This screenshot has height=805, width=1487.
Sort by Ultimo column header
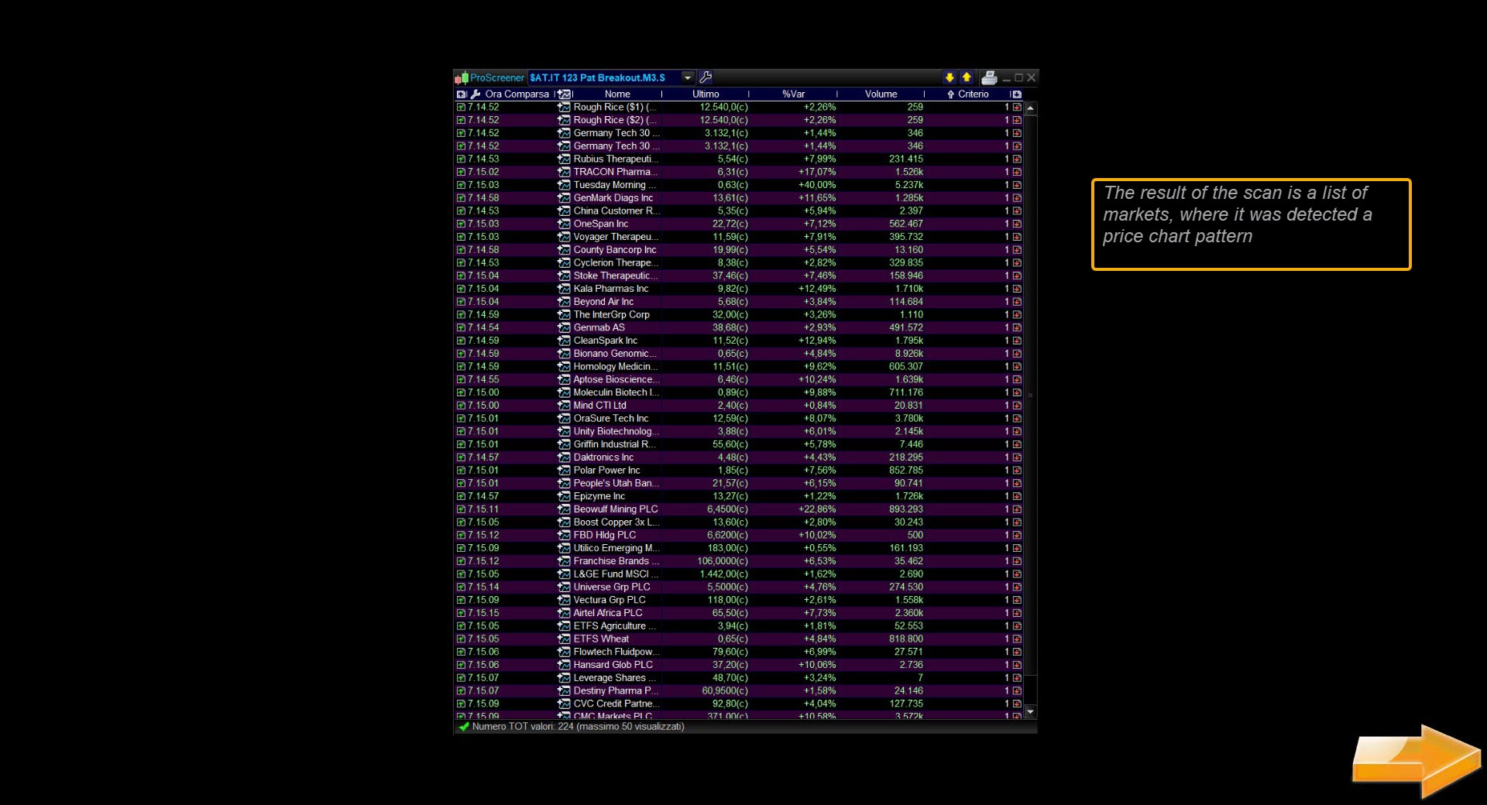706,94
